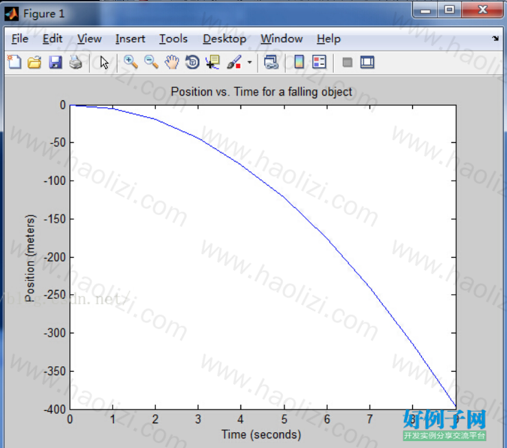Viewport: 507px width, 448px height.
Task: Activate the Edit Plot arrow tool
Action: click(104, 63)
